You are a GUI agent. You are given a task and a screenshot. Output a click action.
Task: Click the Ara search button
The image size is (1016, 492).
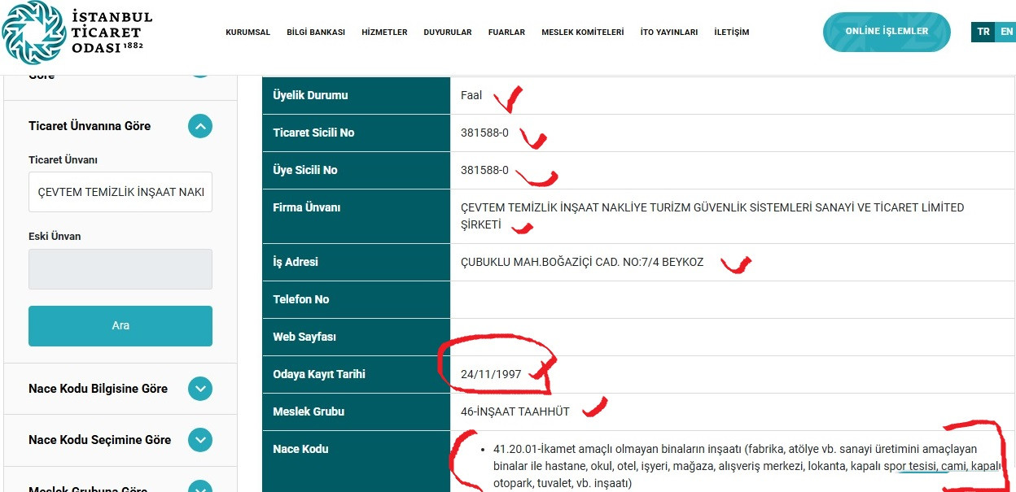pyautogui.click(x=120, y=326)
